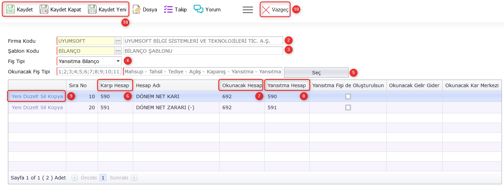Open Şablon Kodu lookup ellipsis button

click(x=118, y=51)
